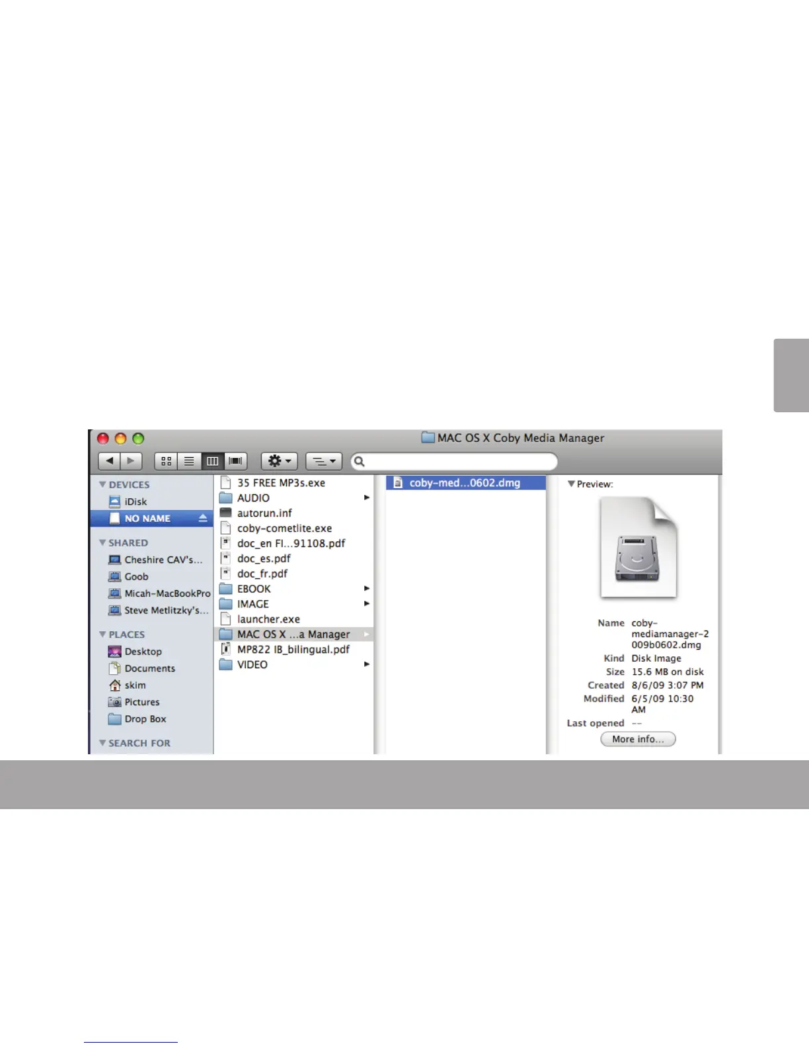The width and height of the screenshot is (809, 1048).
Task: Click the coby dmg file icon
Action: tap(398, 483)
